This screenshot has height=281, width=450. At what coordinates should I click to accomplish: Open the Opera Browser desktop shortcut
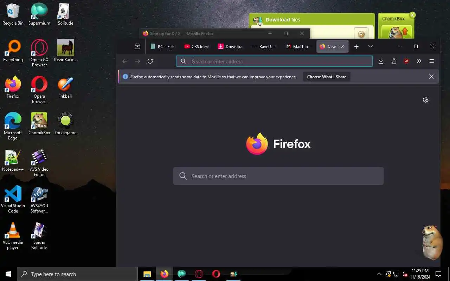[39, 90]
